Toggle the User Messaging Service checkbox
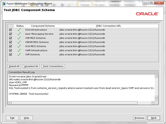Screen dimensions: 166x124 pyautogui.click(x=11, y=34)
